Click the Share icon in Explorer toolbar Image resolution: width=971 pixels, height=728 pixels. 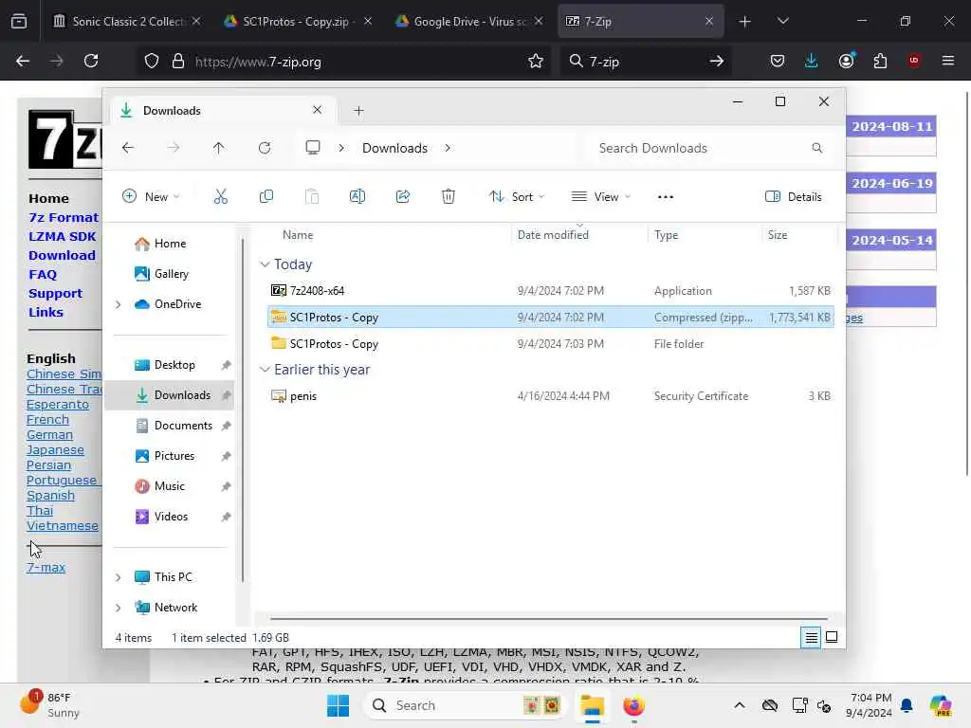(402, 197)
